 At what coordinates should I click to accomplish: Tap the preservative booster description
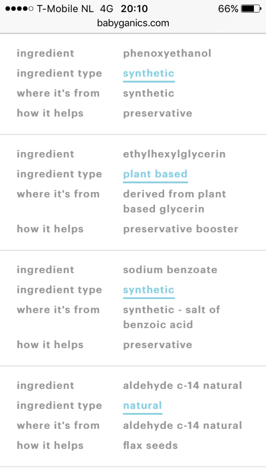click(181, 229)
